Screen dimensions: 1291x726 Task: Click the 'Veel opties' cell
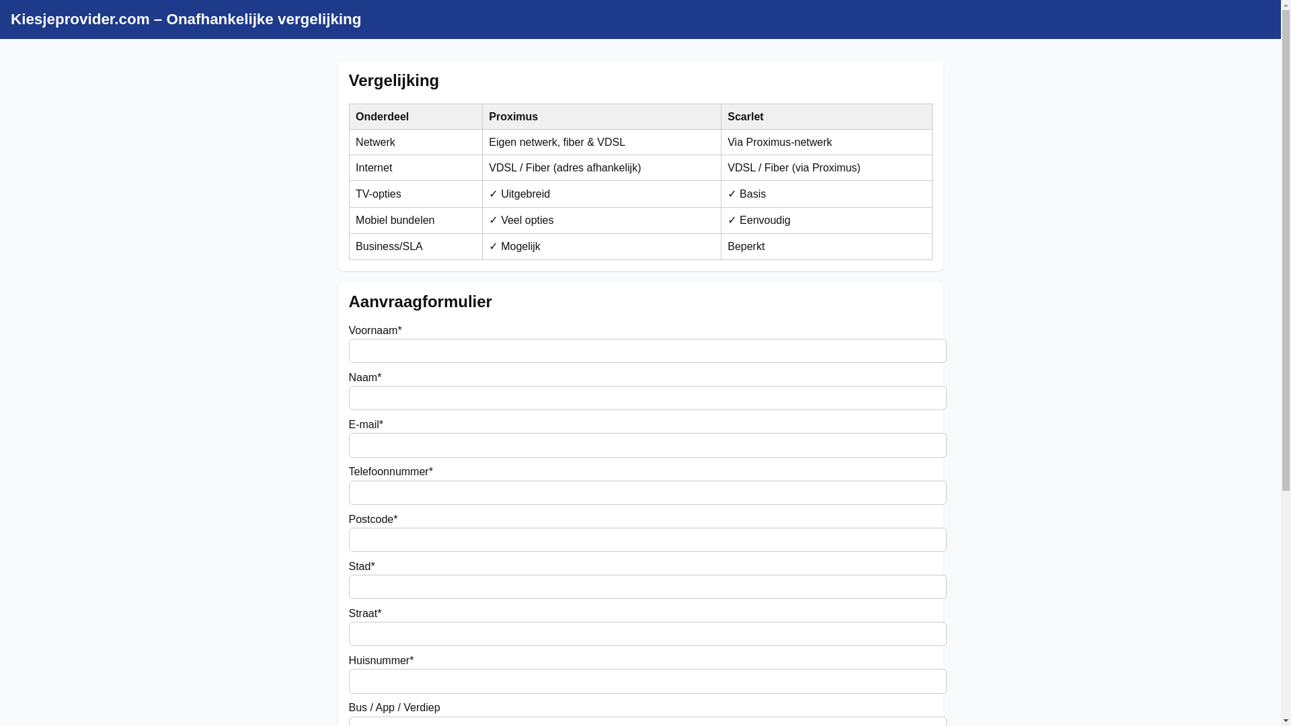click(602, 220)
